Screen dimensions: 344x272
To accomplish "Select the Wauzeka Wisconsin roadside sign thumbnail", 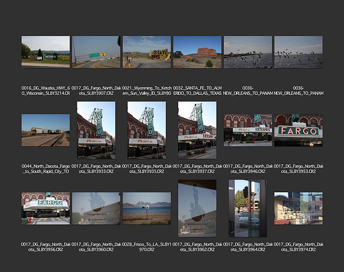I will point(46,52).
